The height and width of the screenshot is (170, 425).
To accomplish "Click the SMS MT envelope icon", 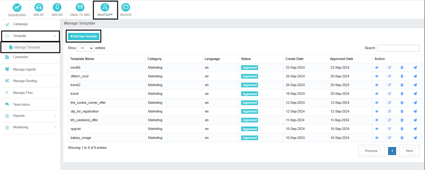I will tap(39, 7).
